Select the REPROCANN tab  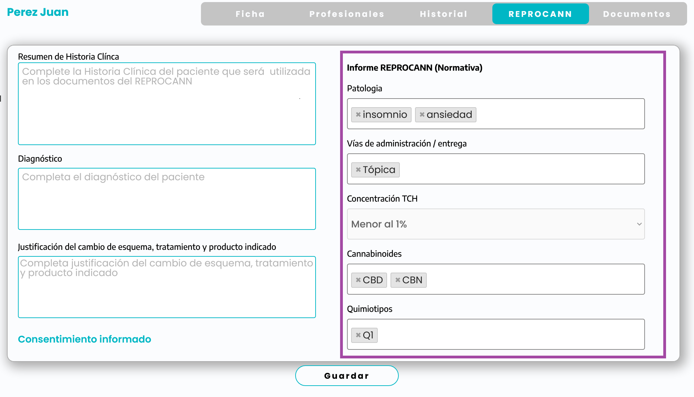tap(540, 14)
